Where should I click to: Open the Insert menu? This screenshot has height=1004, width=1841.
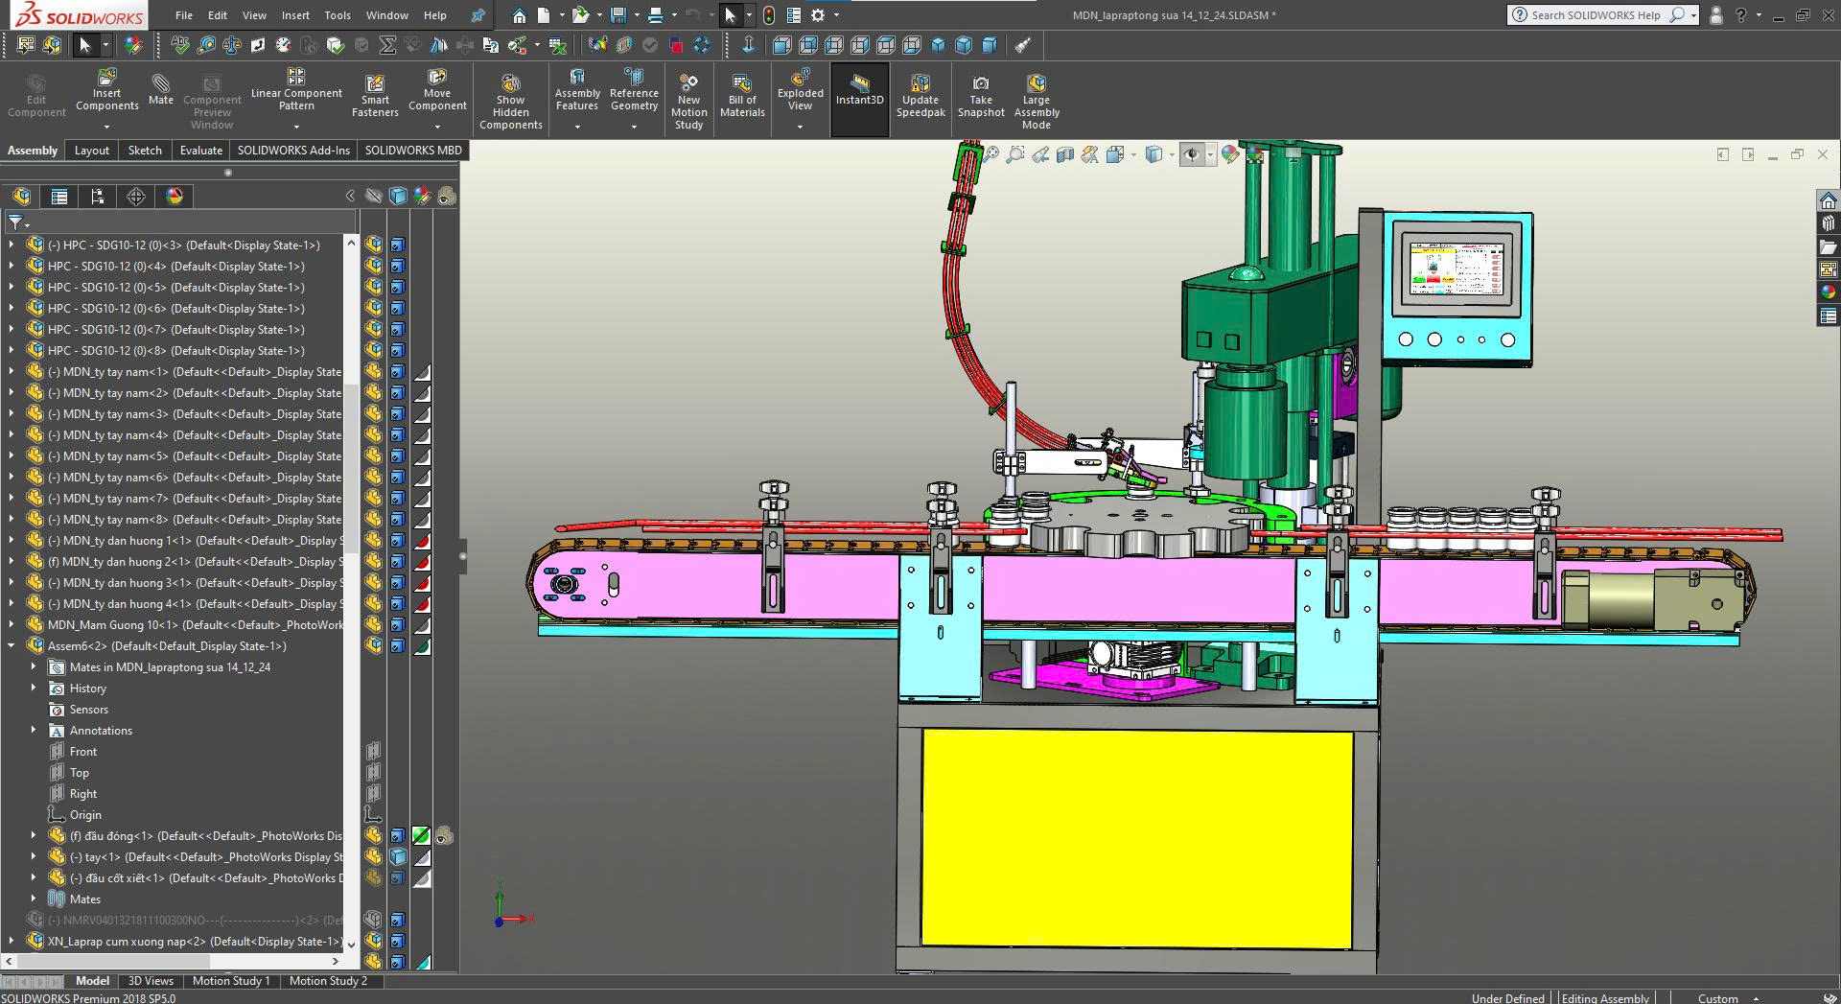tap(295, 15)
